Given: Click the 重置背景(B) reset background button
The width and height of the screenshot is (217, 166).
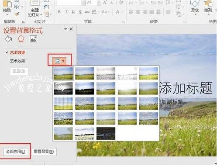Looking at the screenshot, I should click(44, 152).
